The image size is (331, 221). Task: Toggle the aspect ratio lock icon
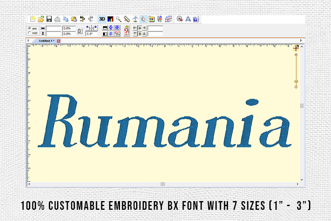(79, 31)
